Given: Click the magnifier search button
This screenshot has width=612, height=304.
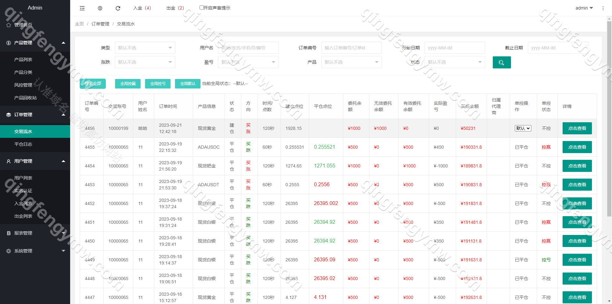Looking at the screenshot, I should pos(502,62).
